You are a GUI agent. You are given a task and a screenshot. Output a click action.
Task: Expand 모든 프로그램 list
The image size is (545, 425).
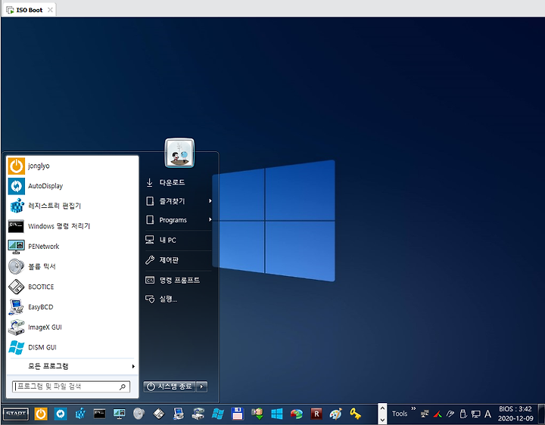(x=73, y=366)
